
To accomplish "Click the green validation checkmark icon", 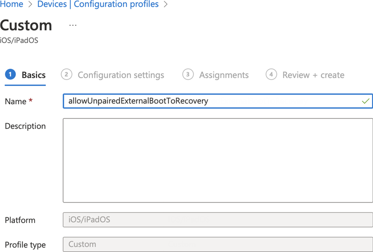I will coord(366,101).
